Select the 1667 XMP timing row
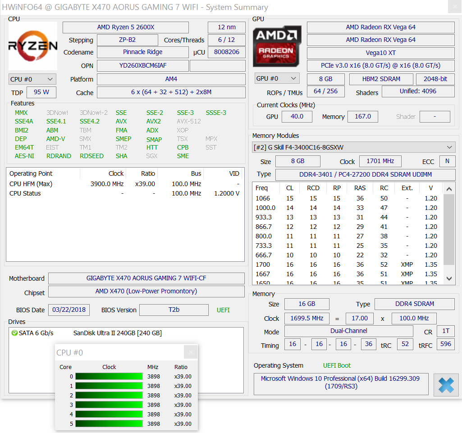This screenshot has height=433, width=462. [348, 274]
